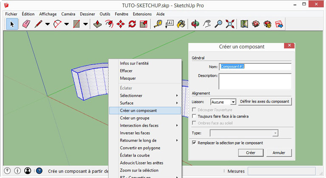The height and width of the screenshot is (178, 326).
Task: Expand Intersection des faces submenu
Action: [145, 126]
